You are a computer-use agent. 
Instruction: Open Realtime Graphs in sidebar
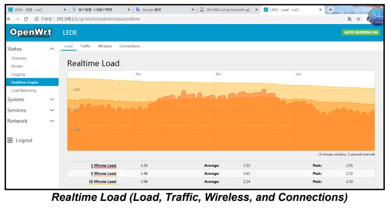click(32, 82)
